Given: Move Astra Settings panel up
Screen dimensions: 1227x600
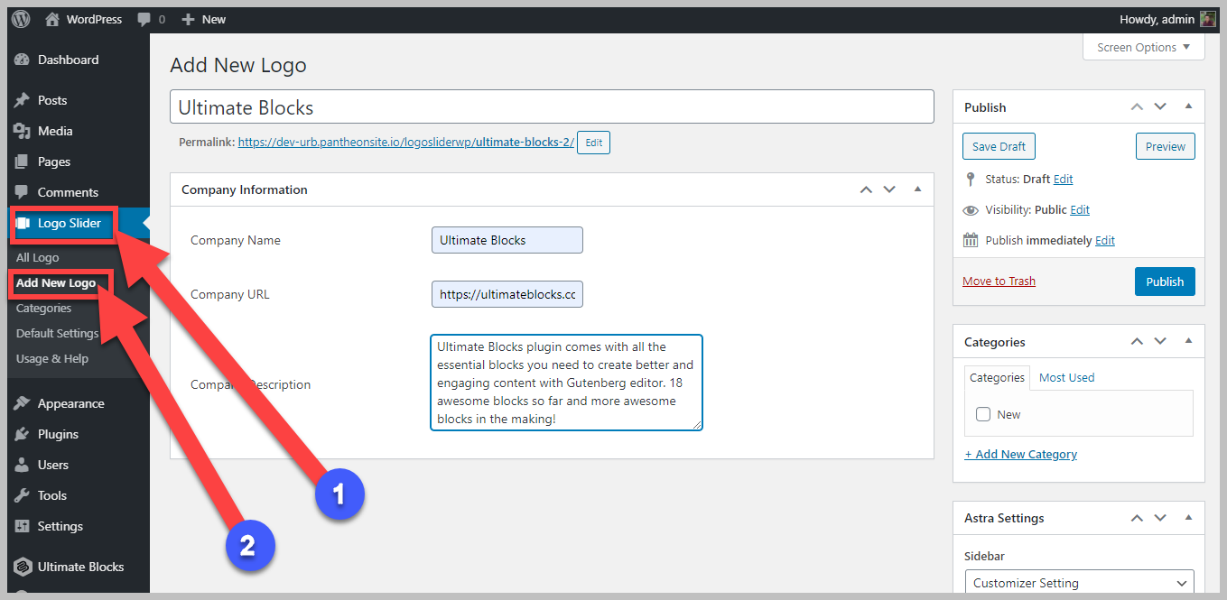Looking at the screenshot, I should click(1137, 518).
